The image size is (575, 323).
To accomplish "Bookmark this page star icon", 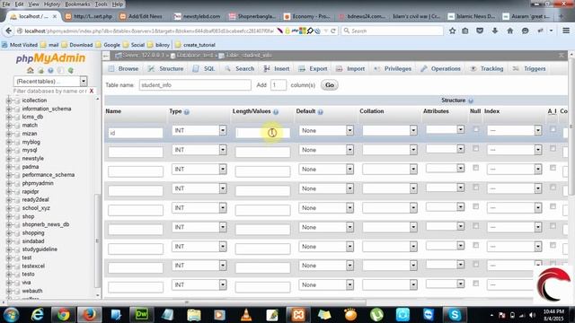I will click(x=452, y=31).
